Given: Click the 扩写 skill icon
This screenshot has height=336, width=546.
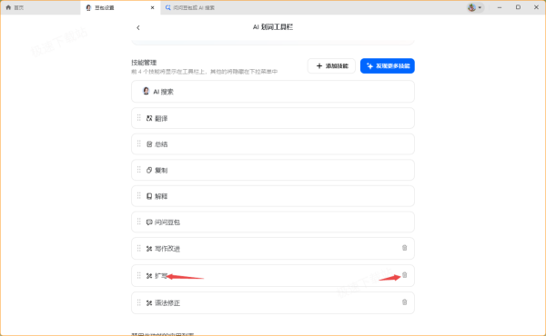Looking at the screenshot, I should 149,275.
